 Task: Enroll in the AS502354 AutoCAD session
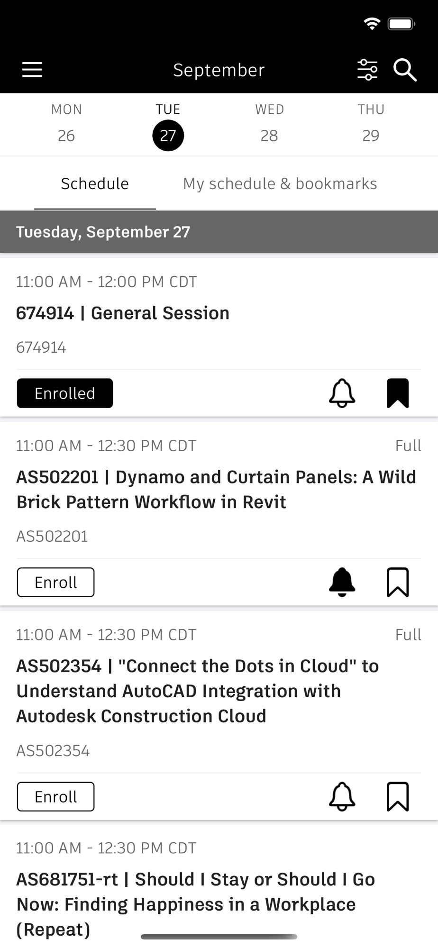click(x=56, y=796)
